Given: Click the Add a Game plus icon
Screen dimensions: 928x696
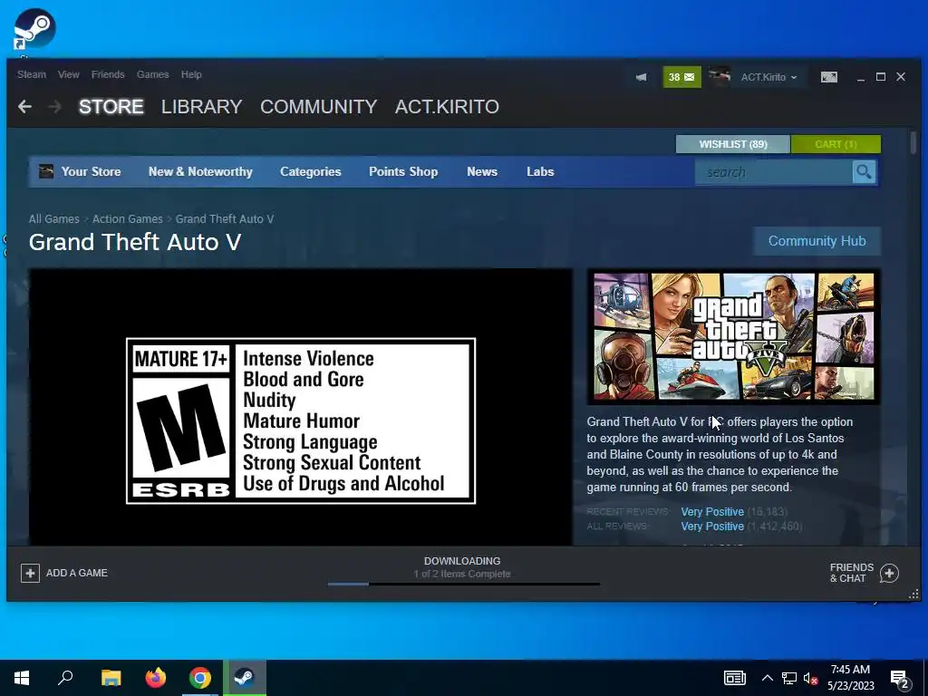Looking at the screenshot, I should click(30, 573).
